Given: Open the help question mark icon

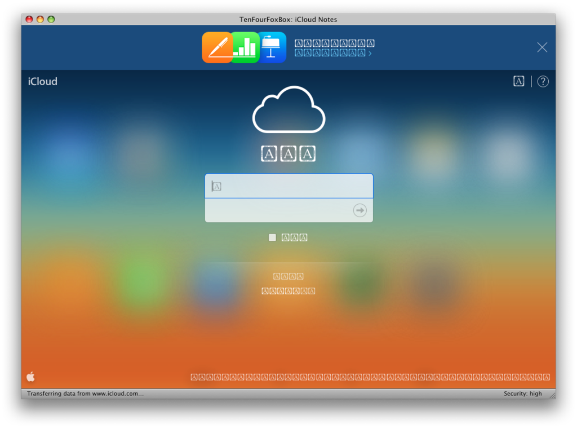Looking at the screenshot, I should click(543, 81).
